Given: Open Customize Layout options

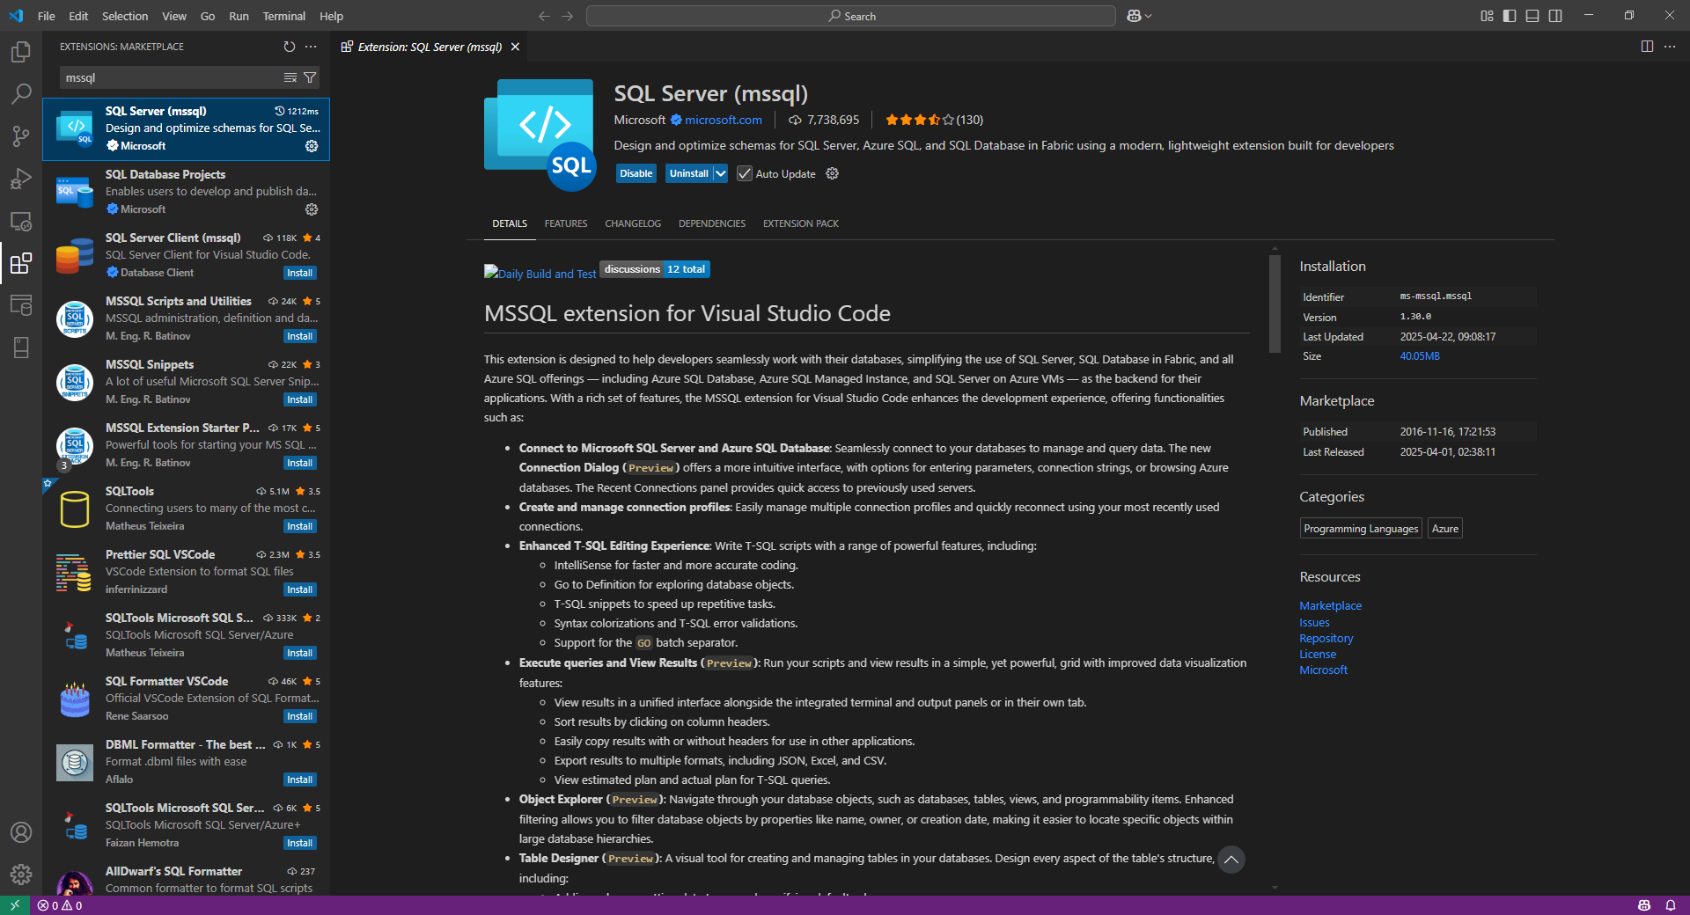Looking at the screenshot, I should click(1487, 16).
